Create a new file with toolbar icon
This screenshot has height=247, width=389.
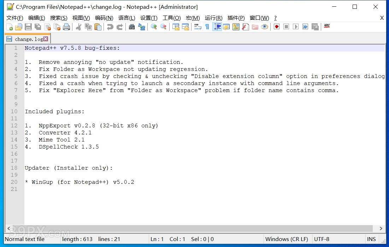click(x=10, y=27)
